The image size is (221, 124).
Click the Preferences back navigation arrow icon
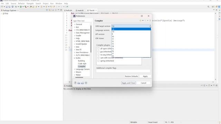click(x=141, y=21)
